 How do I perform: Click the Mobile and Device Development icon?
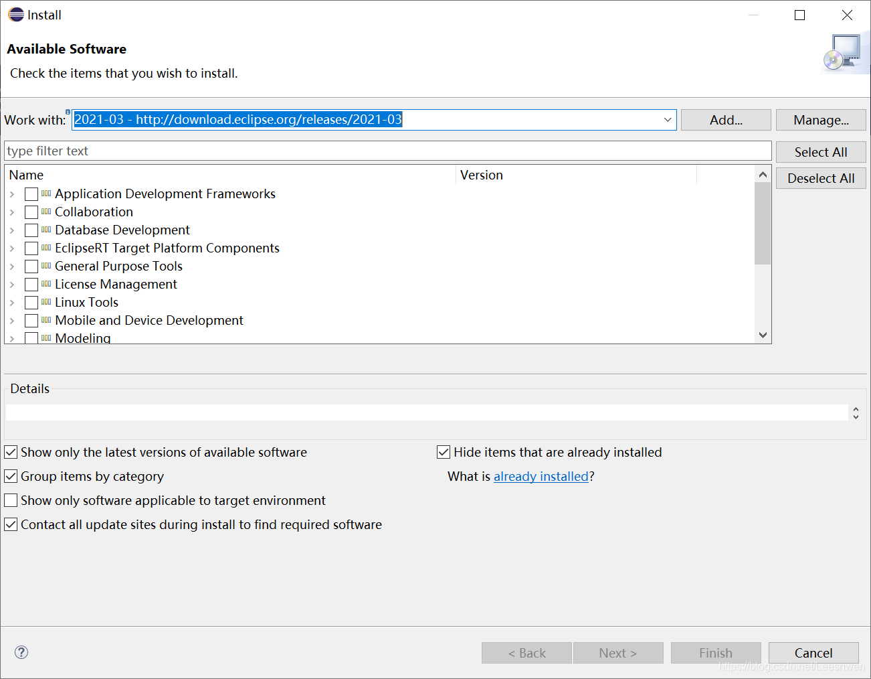(46, 320)
